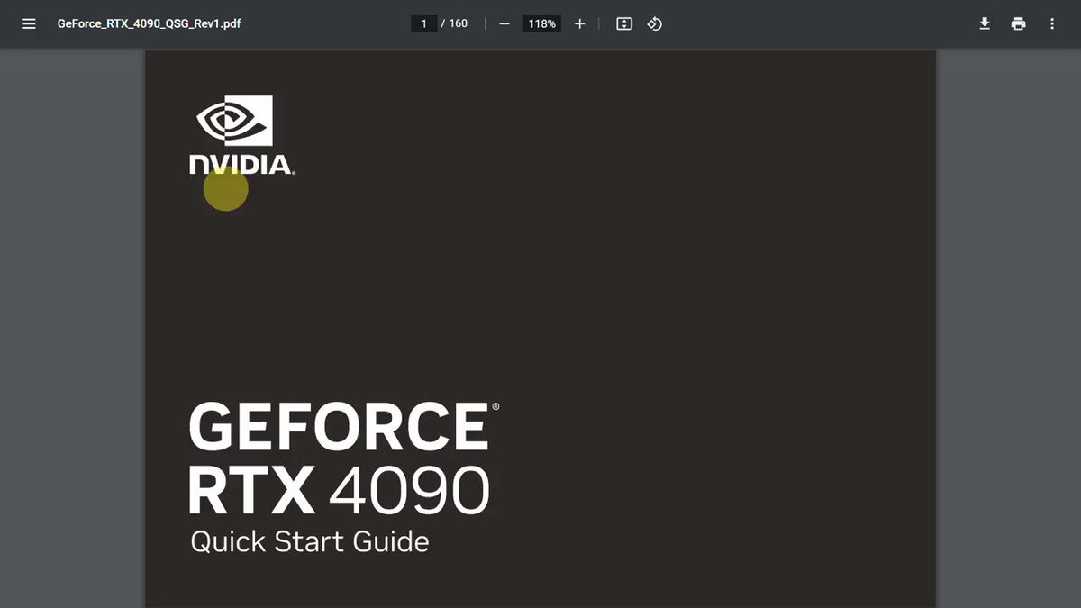Image resolution: width=1081 pixels, height=608 pixels.
Task: Zoom out with the minus button
Action: pos(504,23)
